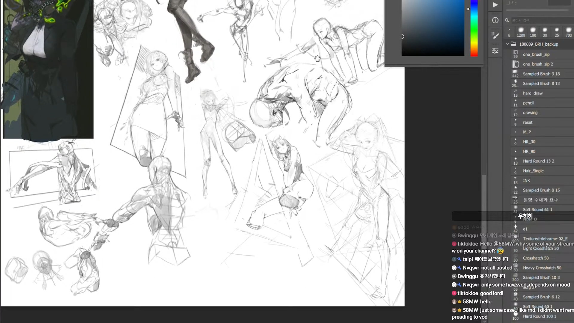
Task: Click inside the brush search field
Action: click(x=541, y=20)
